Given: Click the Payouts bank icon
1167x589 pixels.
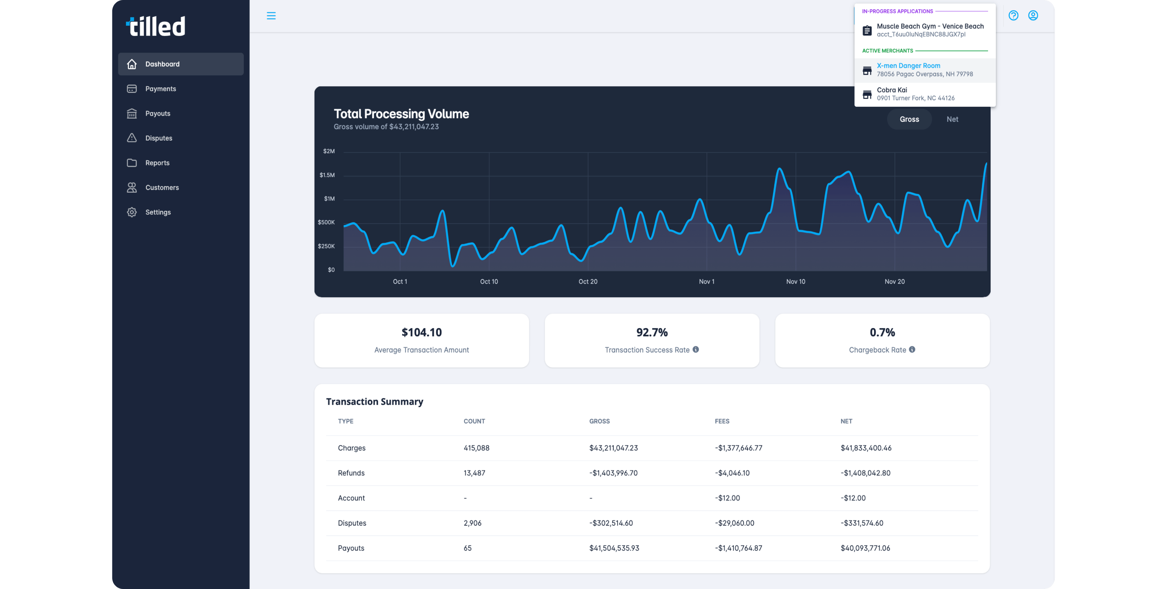Looking at the screenshot, I should [132, 113].
